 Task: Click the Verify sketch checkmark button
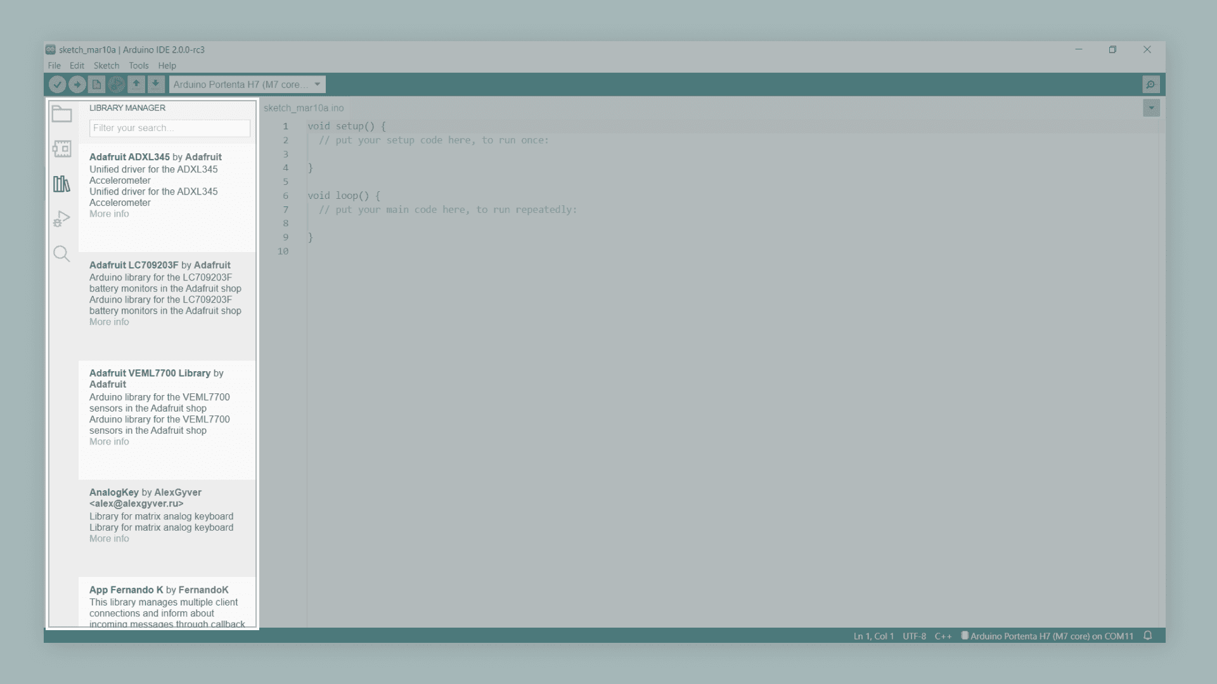click(x=57, y=84)
